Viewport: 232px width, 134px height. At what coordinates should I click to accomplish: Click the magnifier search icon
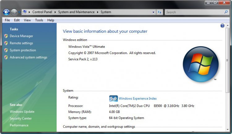226,12
